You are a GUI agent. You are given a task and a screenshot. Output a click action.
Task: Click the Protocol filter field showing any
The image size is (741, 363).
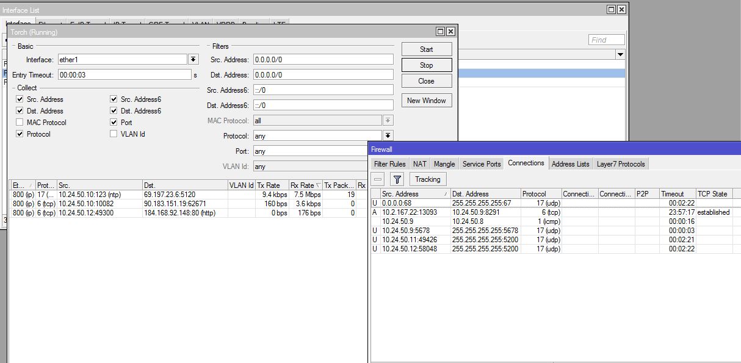[317, 135]
